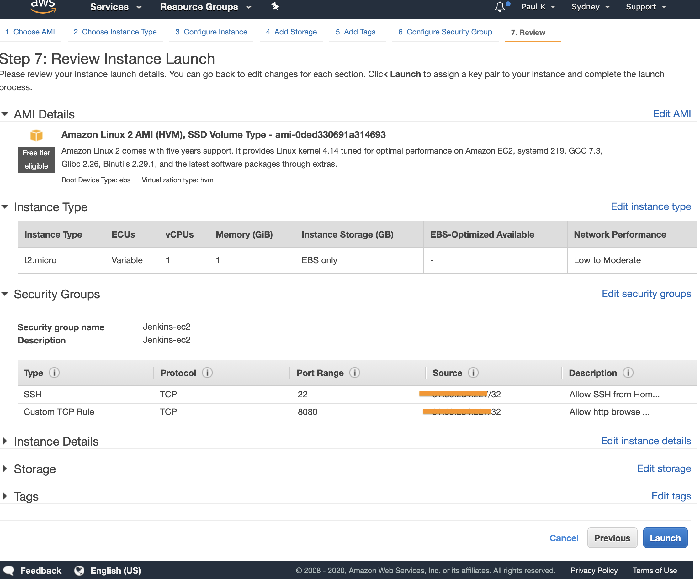Screen dimensions: 700x580
Task: Click Edit security groups link
Action: point(646,294)
